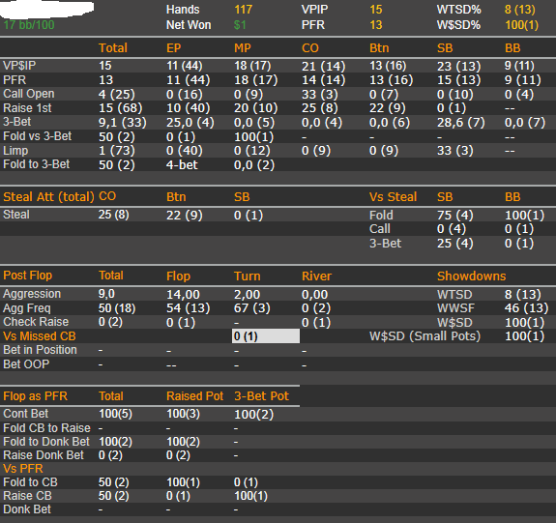Image resolution: width=556 pixels, height=523 pixels.
Task: Click the Cont Bet row label
Action: (x=25, y=414)
